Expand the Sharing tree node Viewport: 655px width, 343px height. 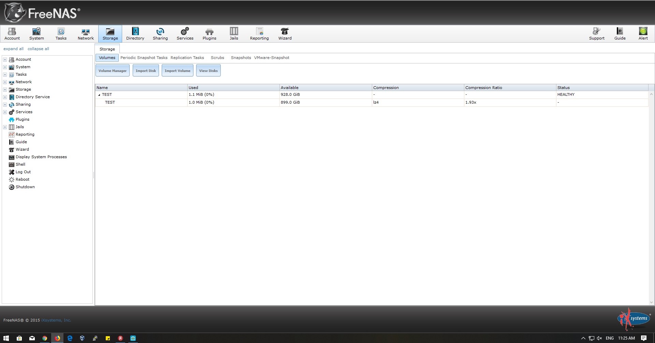[x=5, y=104]
